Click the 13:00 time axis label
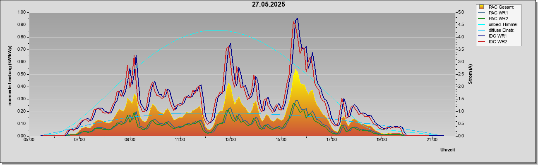 (x=230, y=140)
